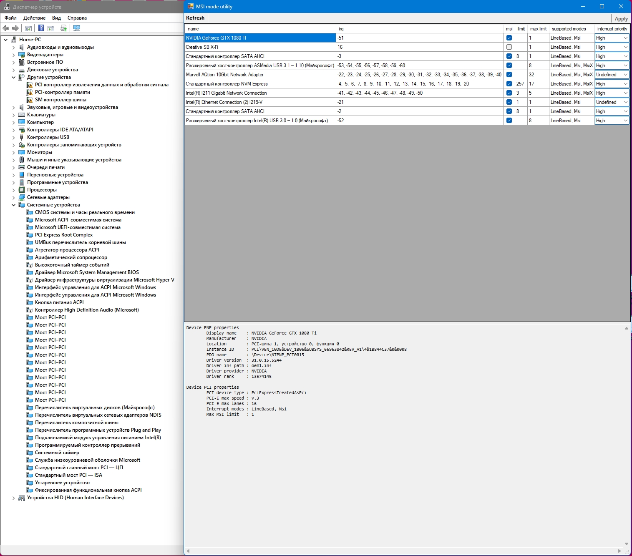Toggle the console tree pane toolbar icon
632x556 pixels.
(28, 28)
